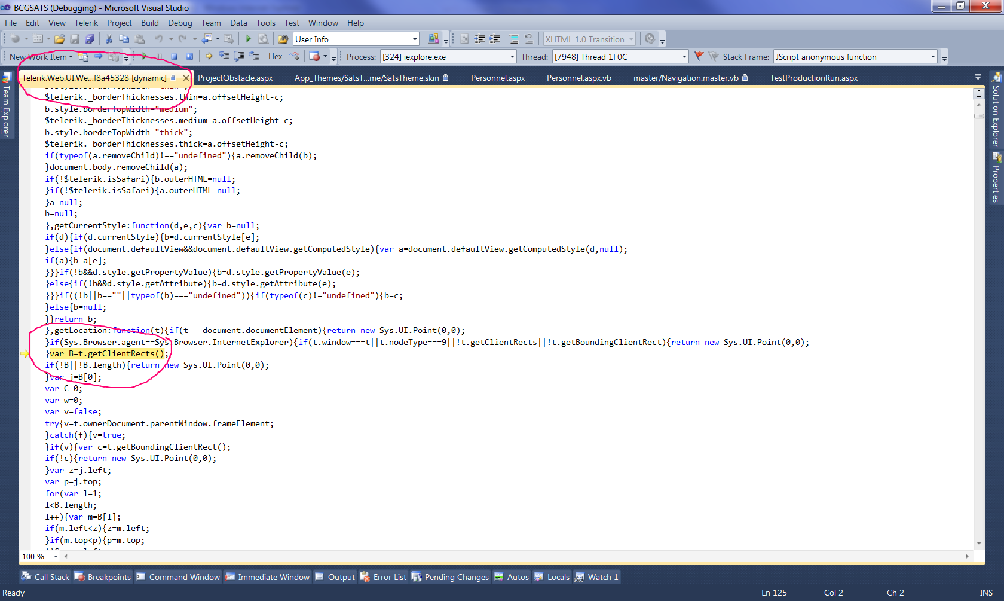Screen dimensions: 1004x601
Task: Click the Breakpoints window icon in debug toolbar
Action: pos(314,56)
